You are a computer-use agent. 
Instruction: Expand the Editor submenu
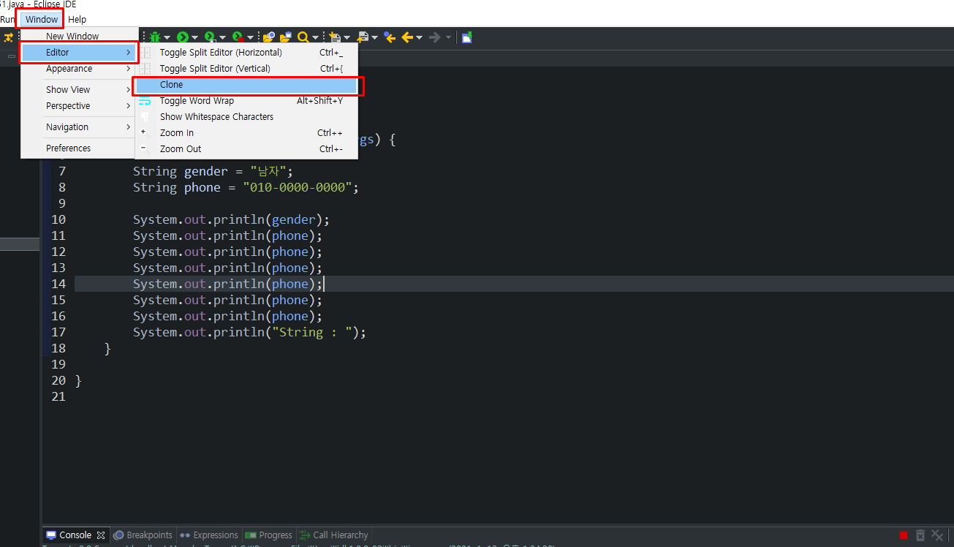[x=79, y=53]
